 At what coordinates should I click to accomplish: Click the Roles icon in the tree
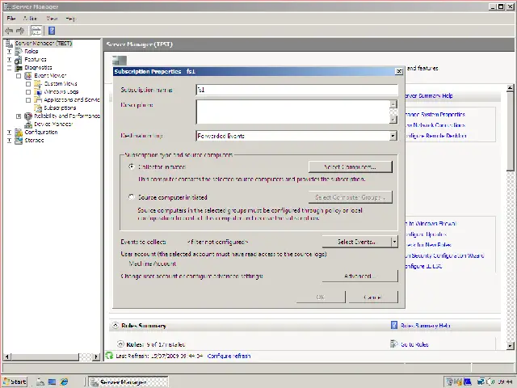tap(19, 52)
